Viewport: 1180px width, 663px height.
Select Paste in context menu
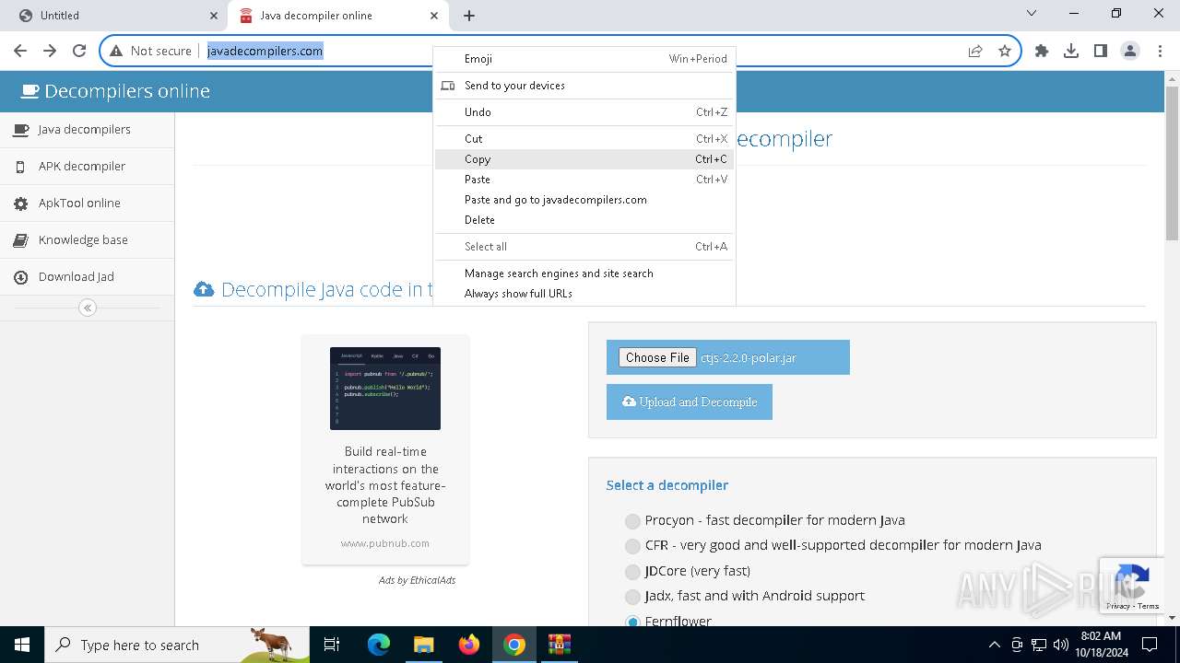tap(584, 180)
